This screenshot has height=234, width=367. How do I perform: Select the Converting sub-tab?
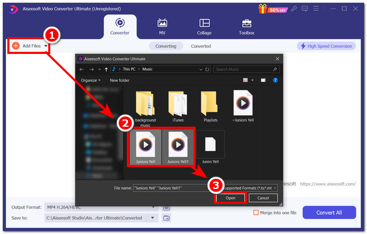(166, 46)
